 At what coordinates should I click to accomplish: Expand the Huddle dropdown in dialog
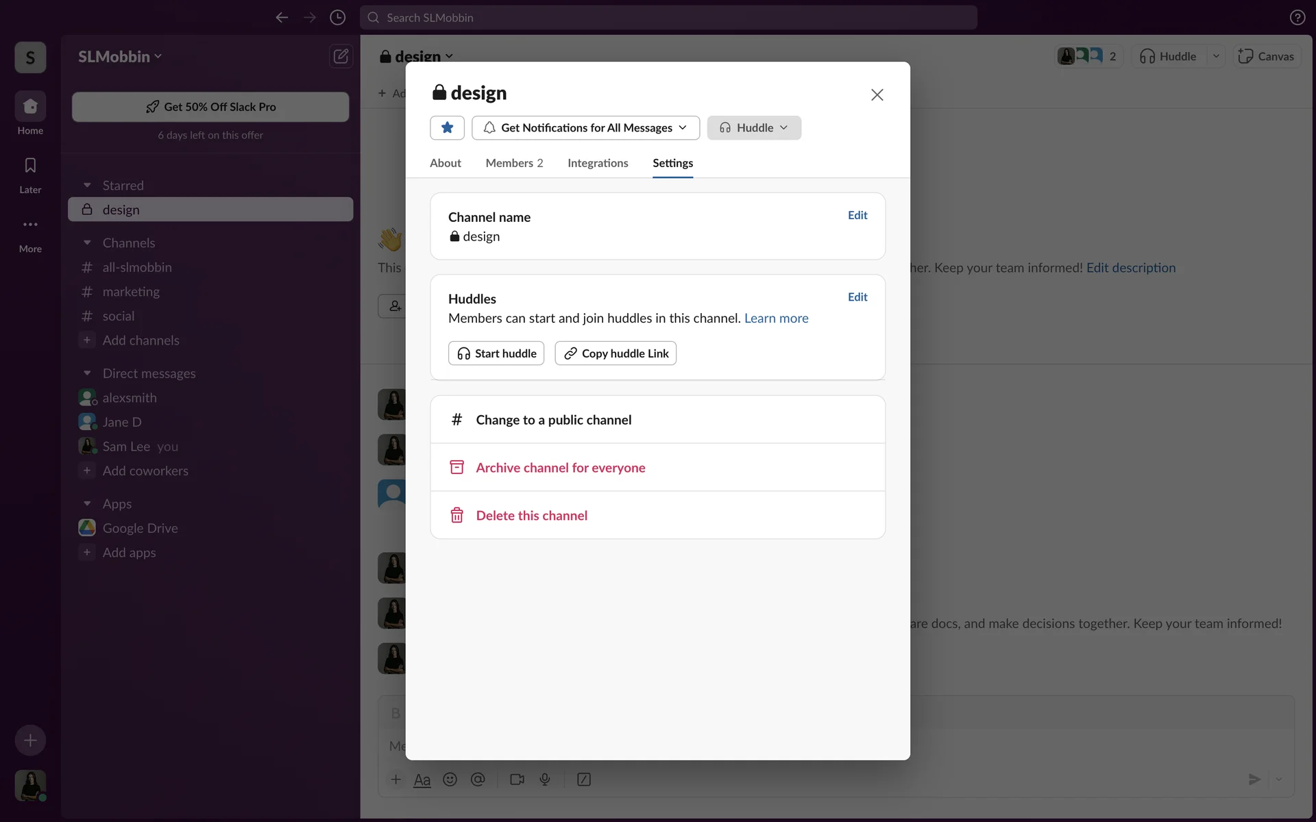pyautogui.click(x=754, y=128)
